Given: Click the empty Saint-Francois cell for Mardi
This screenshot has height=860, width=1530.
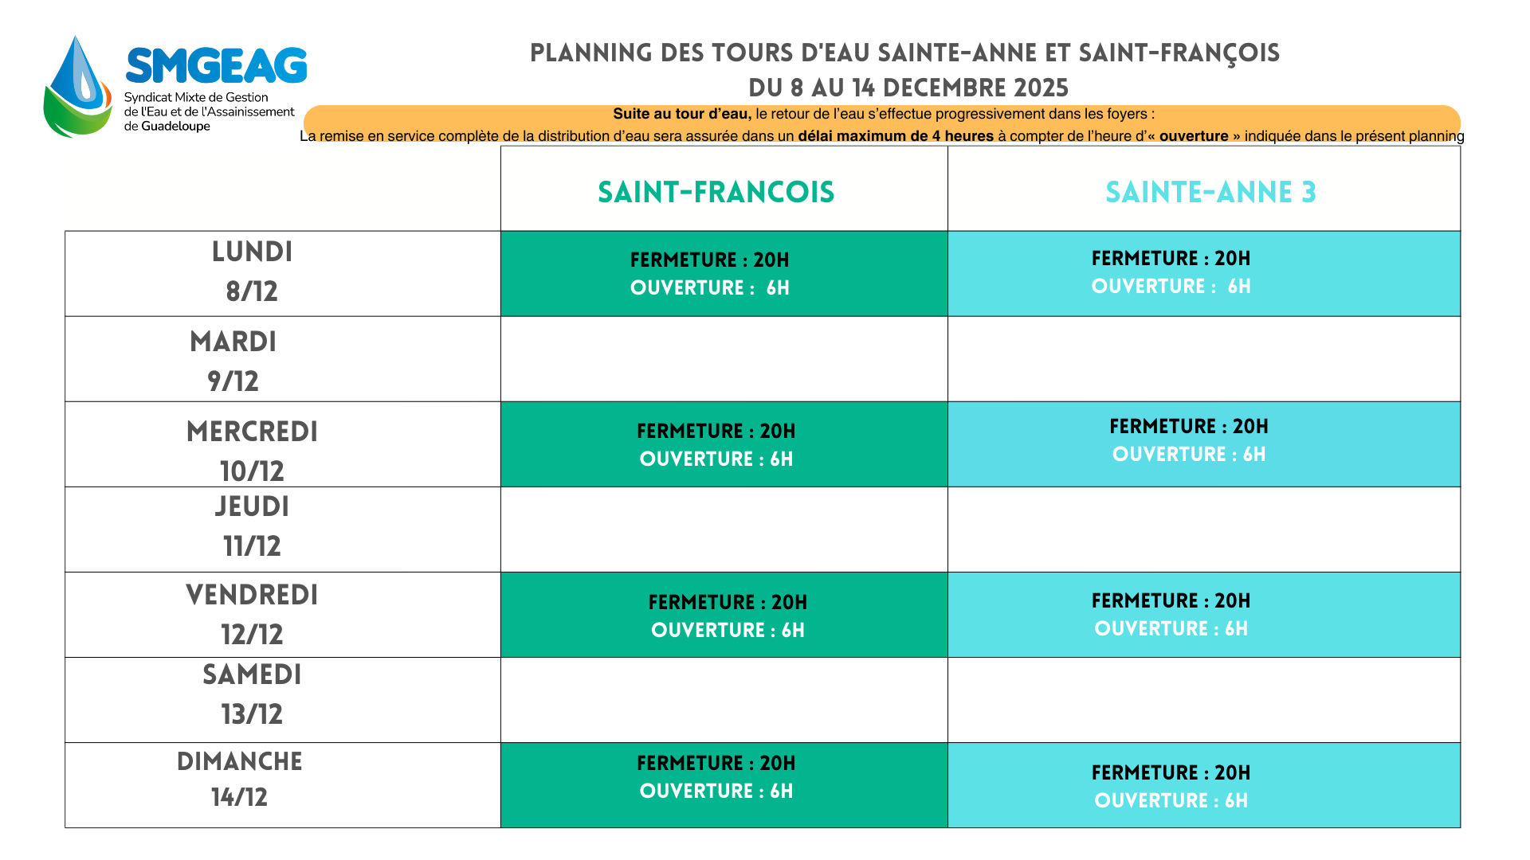Looking at the screenshot, I should (724, 359).
